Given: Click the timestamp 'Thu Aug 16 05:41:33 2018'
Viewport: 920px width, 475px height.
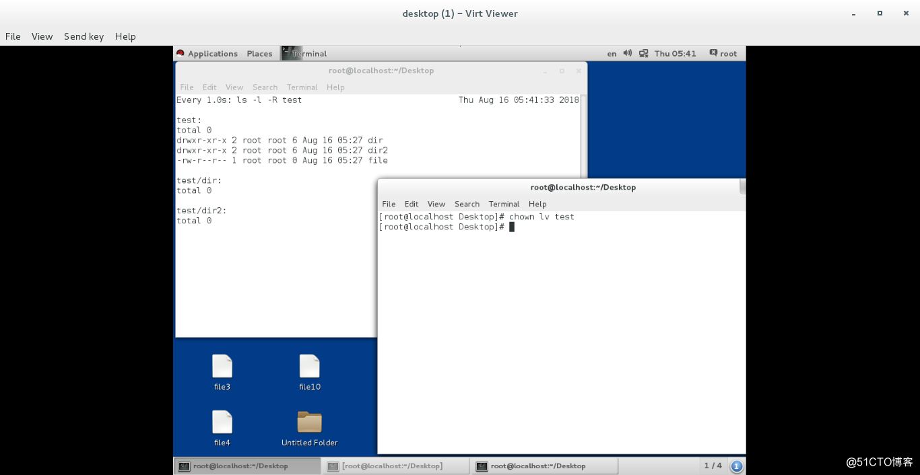Looking at the screenshot, I should 519,100.
